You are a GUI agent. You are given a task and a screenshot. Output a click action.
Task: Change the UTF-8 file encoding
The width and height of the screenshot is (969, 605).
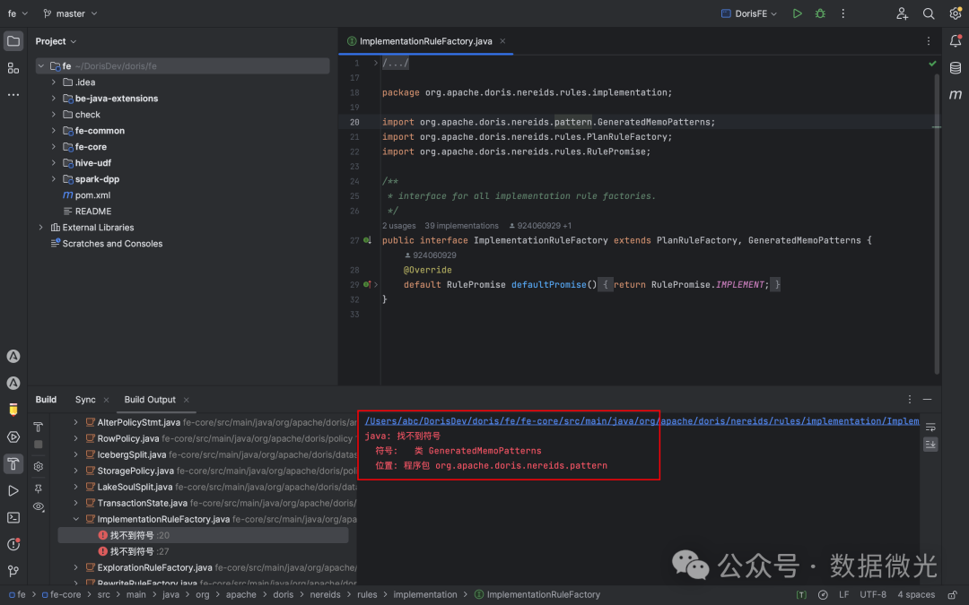tap(873, 594)
